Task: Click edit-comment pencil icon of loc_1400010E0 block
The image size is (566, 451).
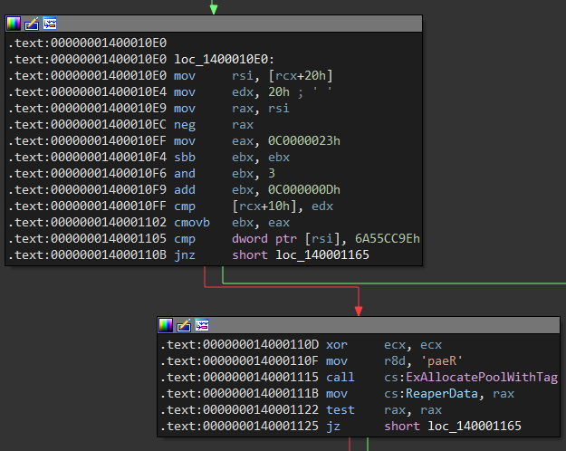Action: pos(32,24)
